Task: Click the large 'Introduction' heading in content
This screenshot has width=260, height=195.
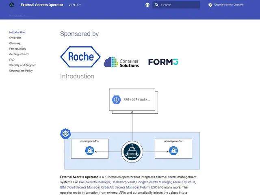Action: tap(77, 76)
